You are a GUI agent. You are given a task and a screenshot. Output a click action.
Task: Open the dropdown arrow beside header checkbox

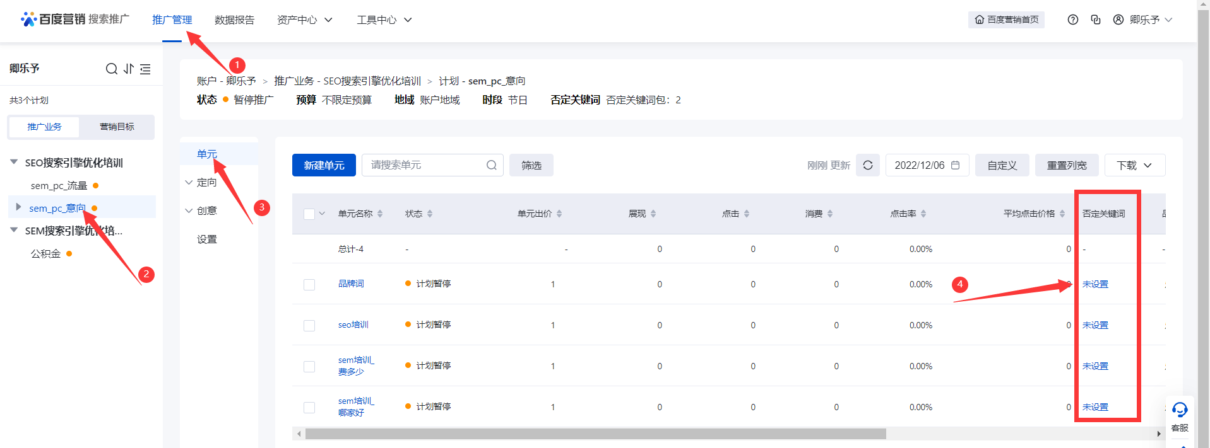(x=322, y=214)
